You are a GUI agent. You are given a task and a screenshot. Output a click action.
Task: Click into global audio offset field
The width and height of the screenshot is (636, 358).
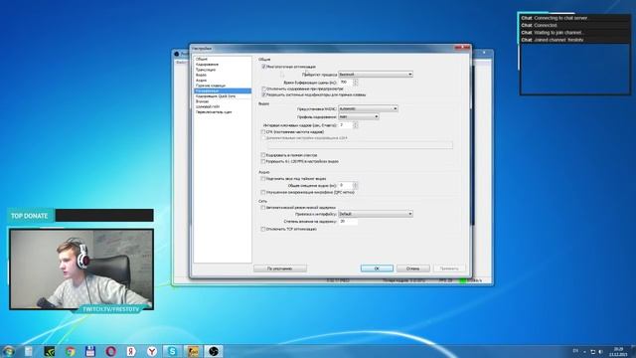pyautogui.click(x=346, y=186)
